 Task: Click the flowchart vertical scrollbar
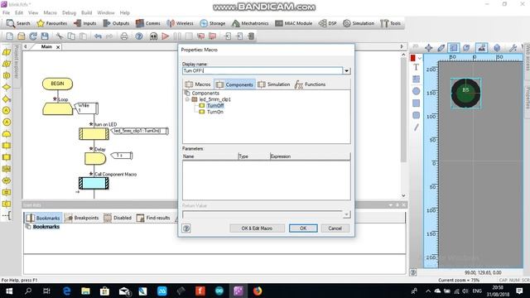[x=403, y=124]
